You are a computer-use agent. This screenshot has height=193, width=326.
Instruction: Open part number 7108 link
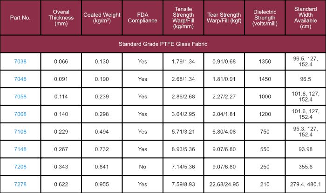(x=20, y=132)
